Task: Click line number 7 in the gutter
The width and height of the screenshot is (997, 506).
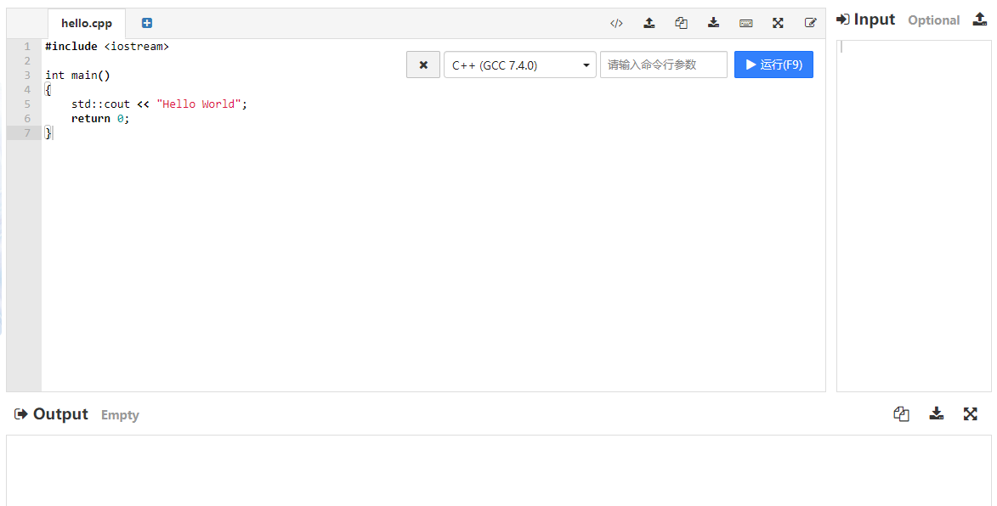Action: 27,133
